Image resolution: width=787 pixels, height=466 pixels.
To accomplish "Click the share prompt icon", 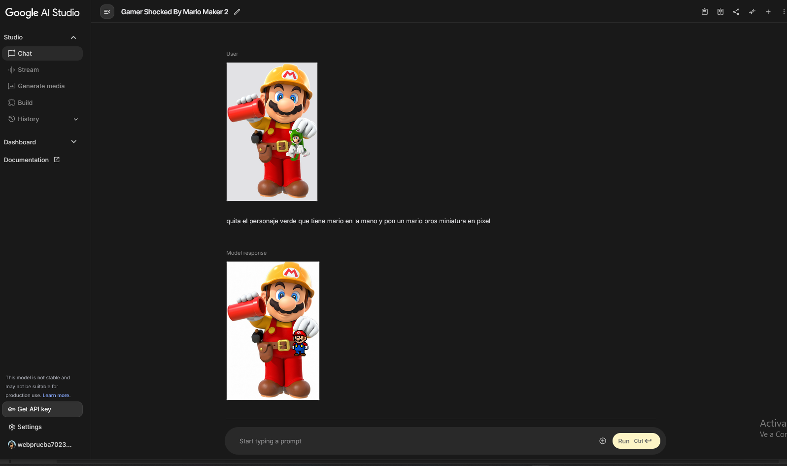I will pos(736,12).
